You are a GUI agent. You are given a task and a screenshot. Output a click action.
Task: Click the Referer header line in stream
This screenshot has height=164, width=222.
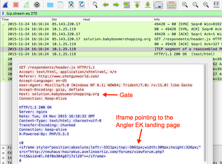(x=59, y=76)
